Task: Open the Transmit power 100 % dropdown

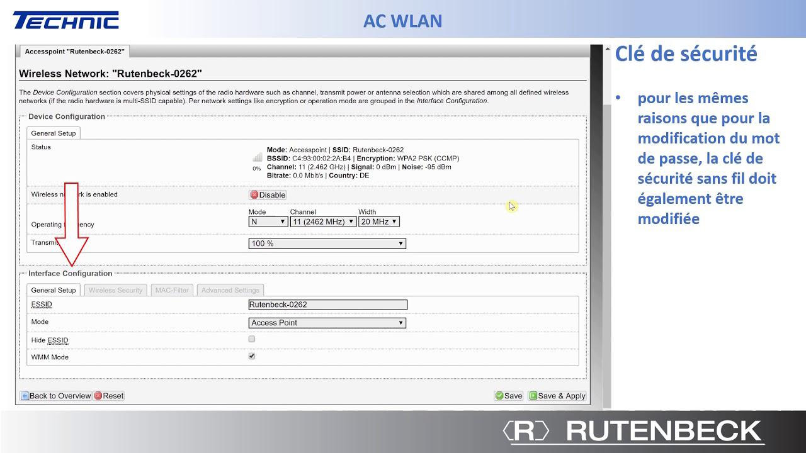Action: coord(327,243)
